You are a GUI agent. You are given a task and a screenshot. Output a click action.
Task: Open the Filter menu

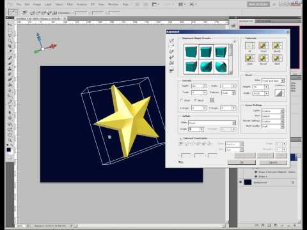(x=70, y=4)
